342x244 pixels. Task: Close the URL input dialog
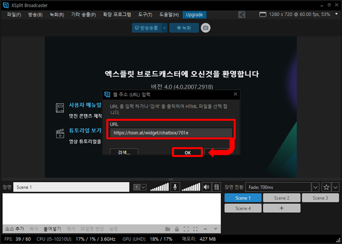tap(235, 94)
